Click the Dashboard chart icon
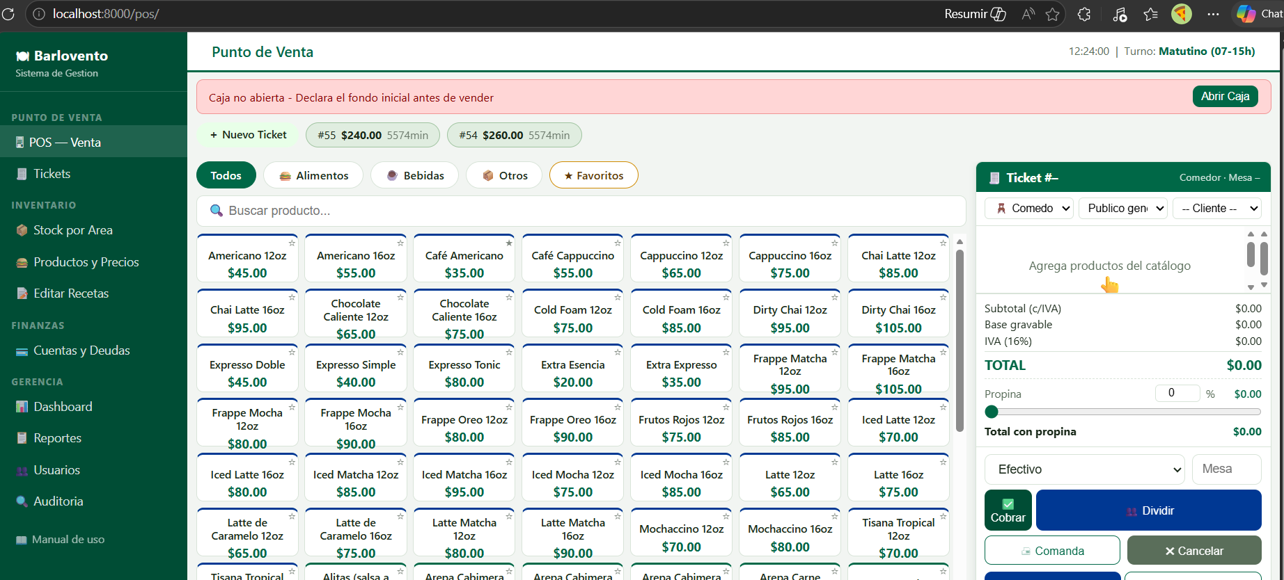The height and width of the screenshot is (580, 1284). click(x=22, y=407)
